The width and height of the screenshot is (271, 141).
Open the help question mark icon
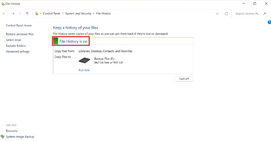269,22
